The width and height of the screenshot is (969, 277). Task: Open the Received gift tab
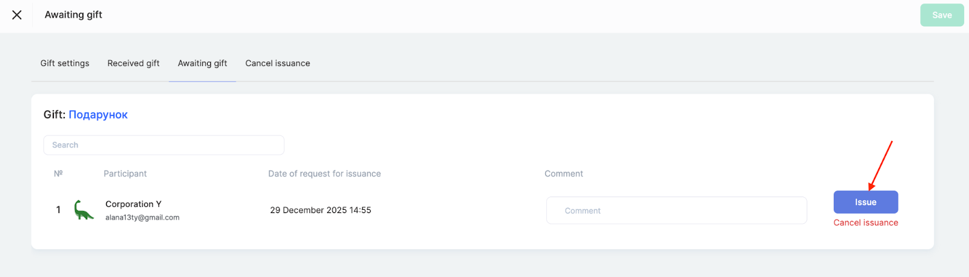[133, 64]
